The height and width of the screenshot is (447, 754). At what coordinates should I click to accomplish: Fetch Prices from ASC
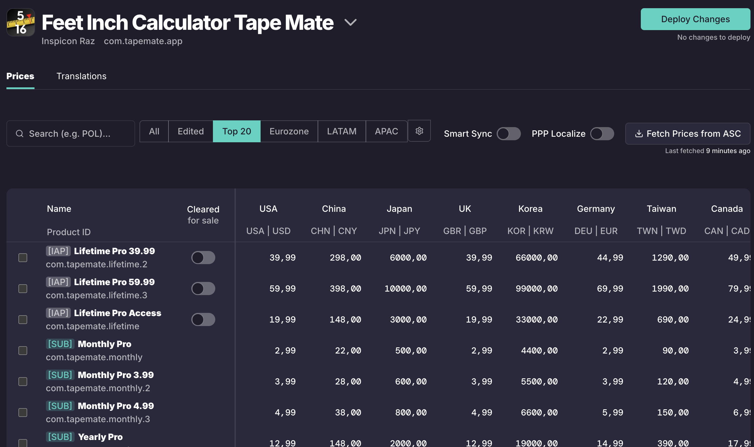(x=688, y=134)
